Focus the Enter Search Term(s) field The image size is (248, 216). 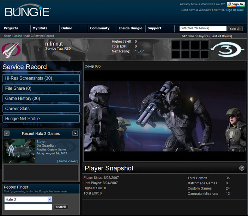pos(203,28)
